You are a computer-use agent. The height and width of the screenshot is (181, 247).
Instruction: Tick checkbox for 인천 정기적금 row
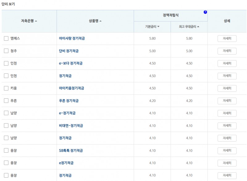tap(6, 76)
